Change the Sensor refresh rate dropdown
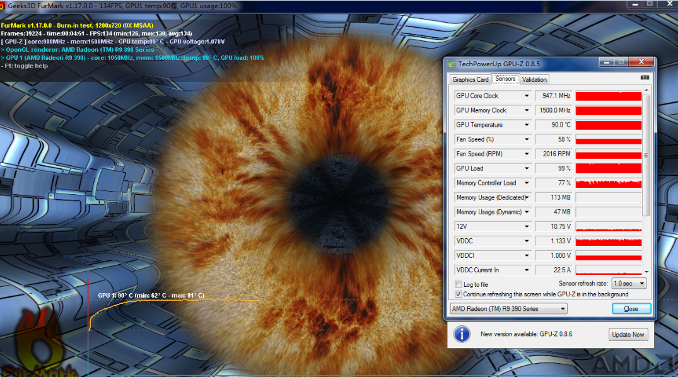Screen dimensions: 678x377 tap(629, 284)
